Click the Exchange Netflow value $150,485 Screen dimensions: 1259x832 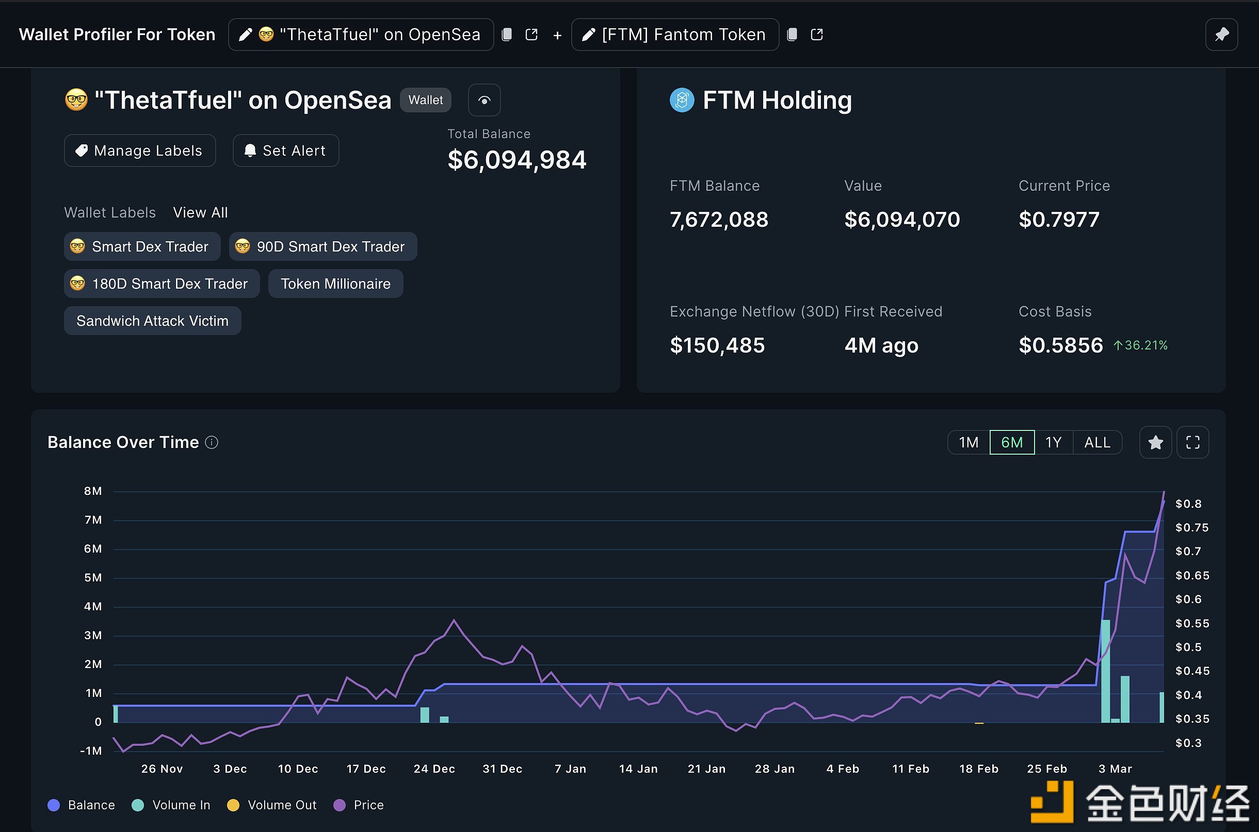717,345
